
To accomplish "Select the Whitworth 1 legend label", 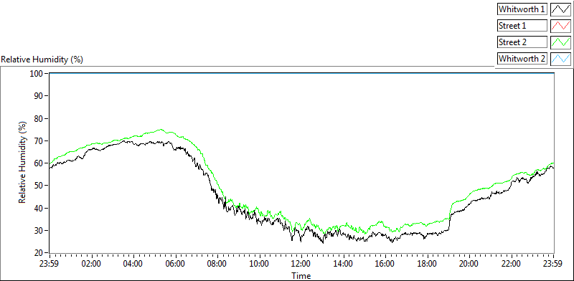I will click(522, 9).
